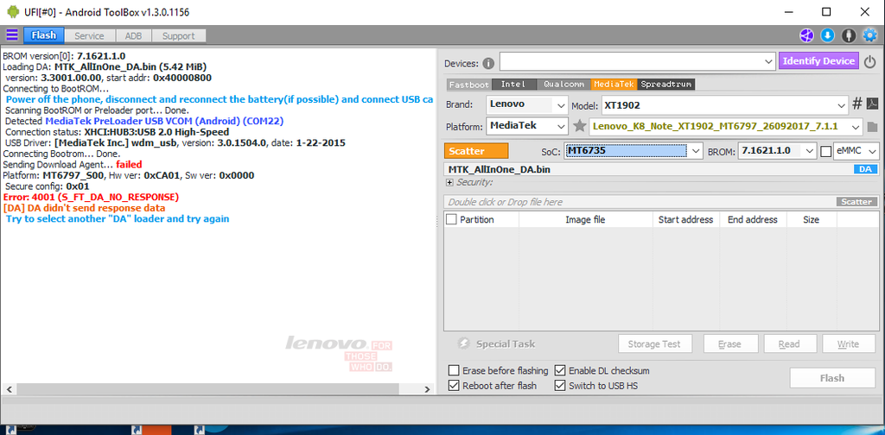
Task: Enable Erase before flashing
Action: coord(453,371)
